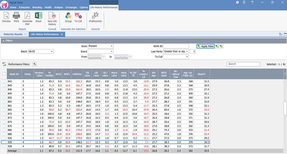Open the To Cull filter dropdown
The width and height of the screenshot is (287, 154).
(187, 57)
